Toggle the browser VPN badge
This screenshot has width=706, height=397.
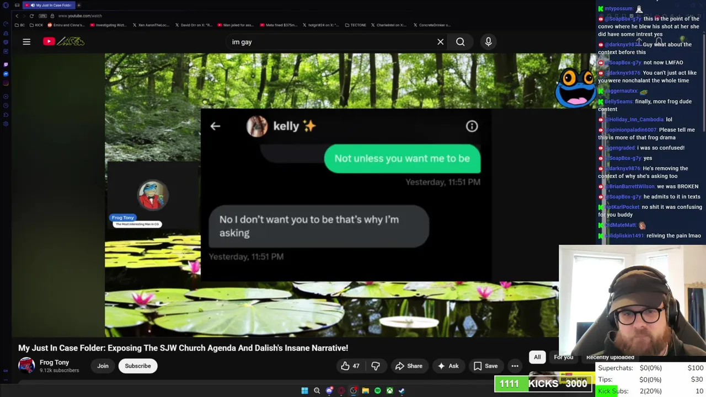point(43,16)
